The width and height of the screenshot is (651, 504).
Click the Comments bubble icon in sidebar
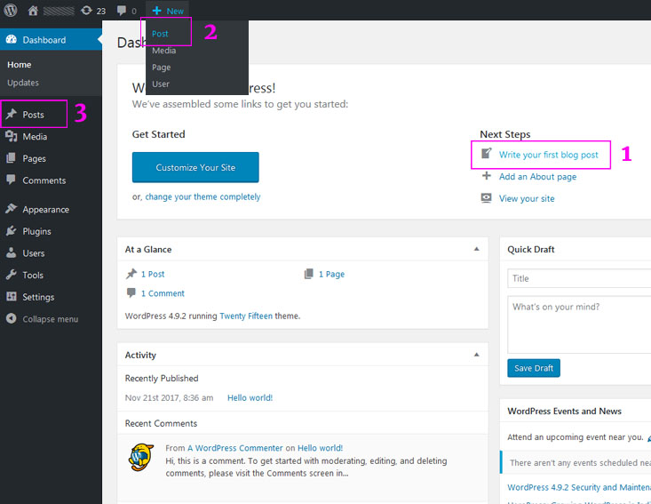[x=12, y=180]
